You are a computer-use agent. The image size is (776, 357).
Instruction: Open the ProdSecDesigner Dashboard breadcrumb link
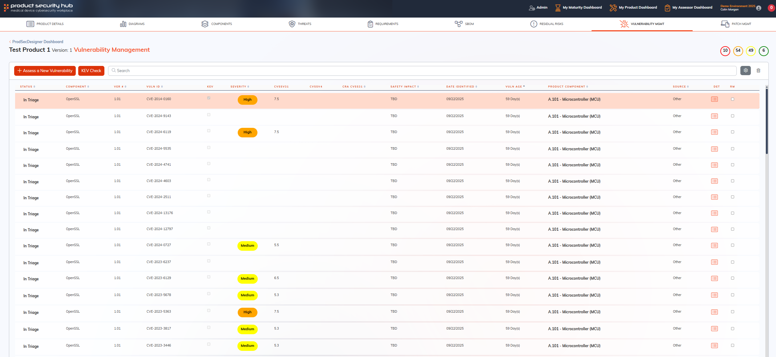coord(38,42)
